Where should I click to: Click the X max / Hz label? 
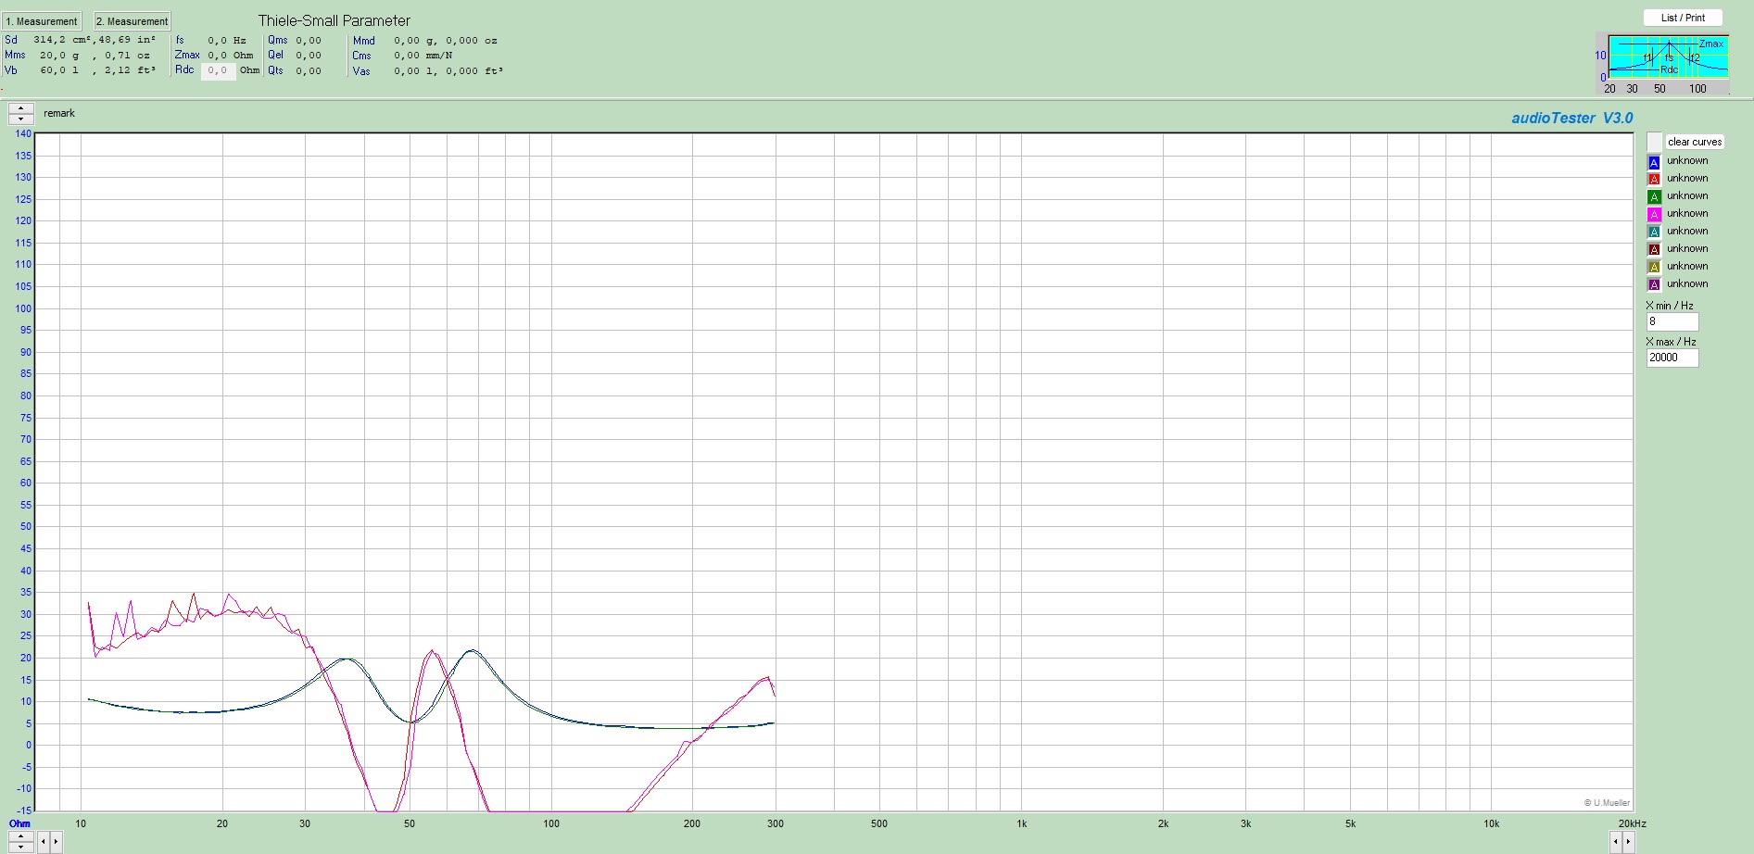pos(1672,342)
